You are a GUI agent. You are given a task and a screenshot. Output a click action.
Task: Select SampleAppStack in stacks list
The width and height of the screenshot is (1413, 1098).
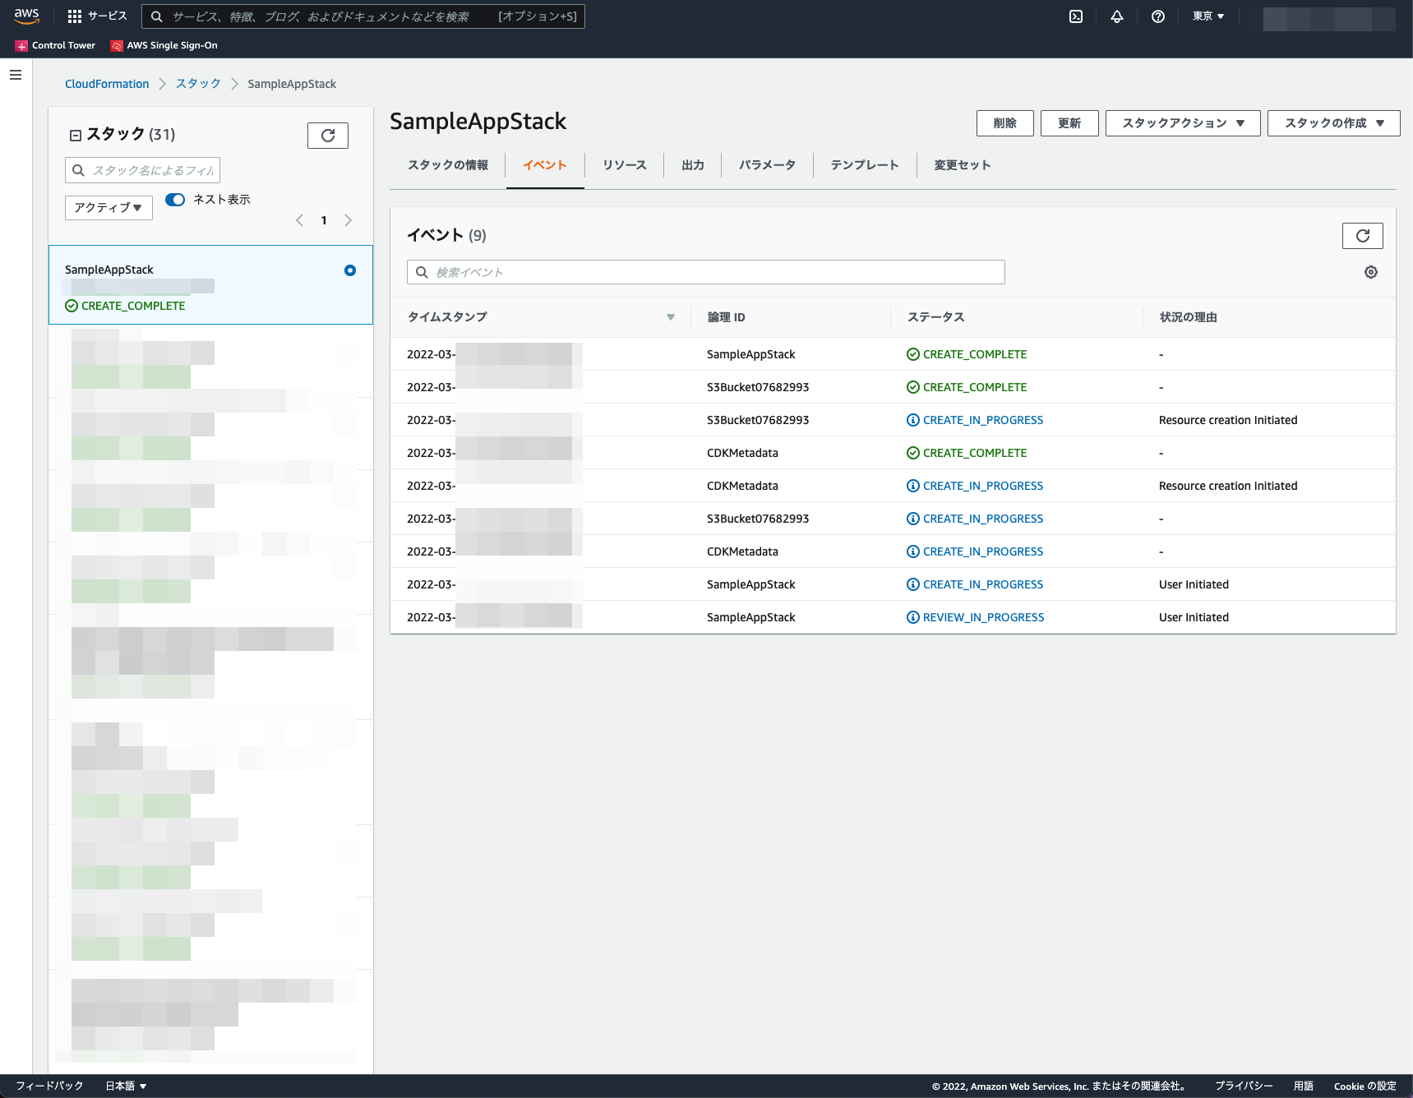click(x=210, y=285)
